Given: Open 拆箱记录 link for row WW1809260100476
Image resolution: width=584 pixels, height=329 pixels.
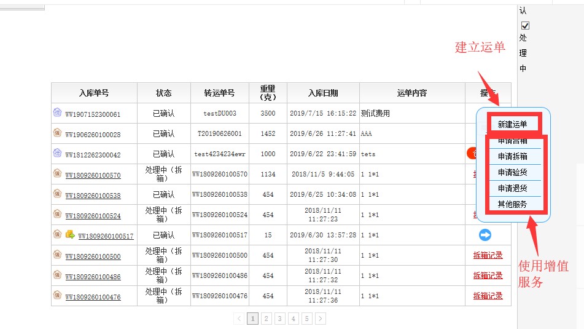Looking at the screenshot, I should (x=488, y=296).
